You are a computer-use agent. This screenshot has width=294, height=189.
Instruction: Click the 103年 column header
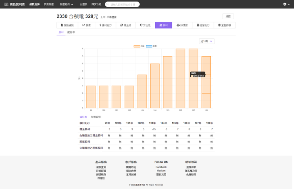click(152, 123)
